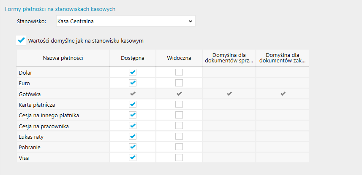Click Gotówka default purchase document checkmark
The image size is (362, 175).
(x=282, y=94)
